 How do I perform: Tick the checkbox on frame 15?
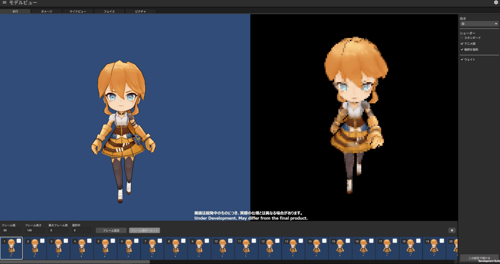coord(347,241)
